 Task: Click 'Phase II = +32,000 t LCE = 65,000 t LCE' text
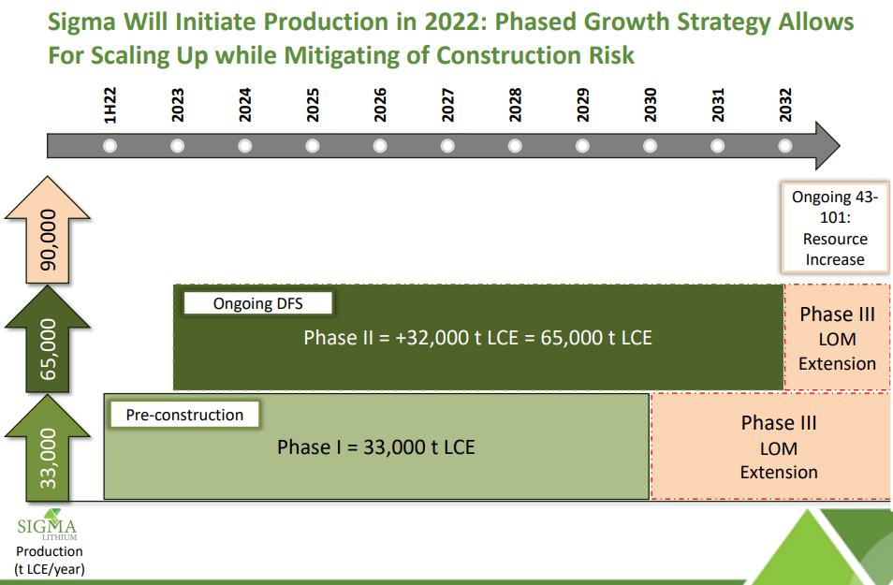[x=477, y=337]
